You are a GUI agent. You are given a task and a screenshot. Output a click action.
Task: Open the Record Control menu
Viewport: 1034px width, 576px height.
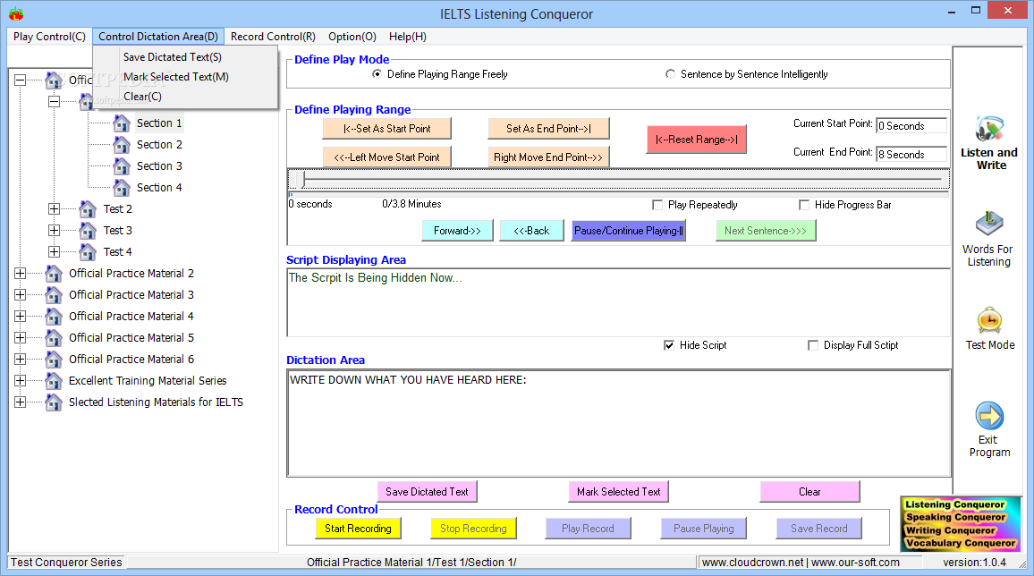(x=273, y=37)
